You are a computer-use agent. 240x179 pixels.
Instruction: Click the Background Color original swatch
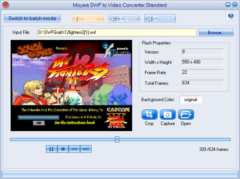point(190,100)
